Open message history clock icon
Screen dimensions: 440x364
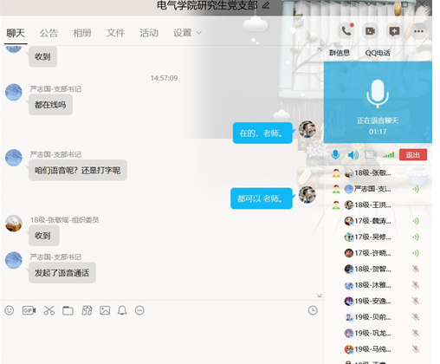tap(313, 310)
